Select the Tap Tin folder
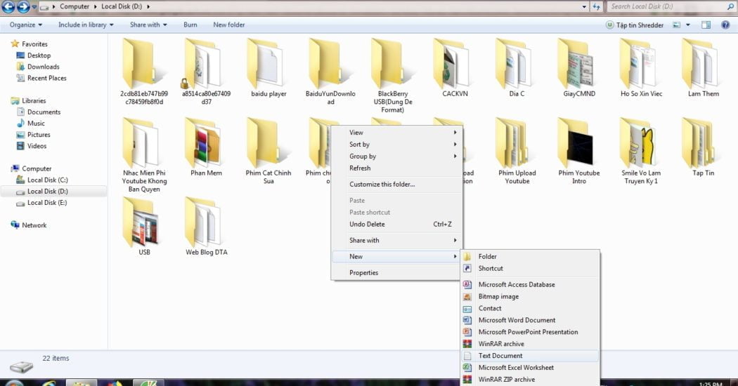The width and height of the screenshot is (738, 386). pyautogui.click(x=703, y=147)
